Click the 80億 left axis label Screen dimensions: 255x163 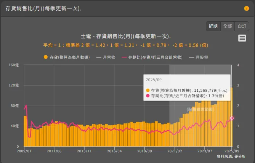click(14, 106)
